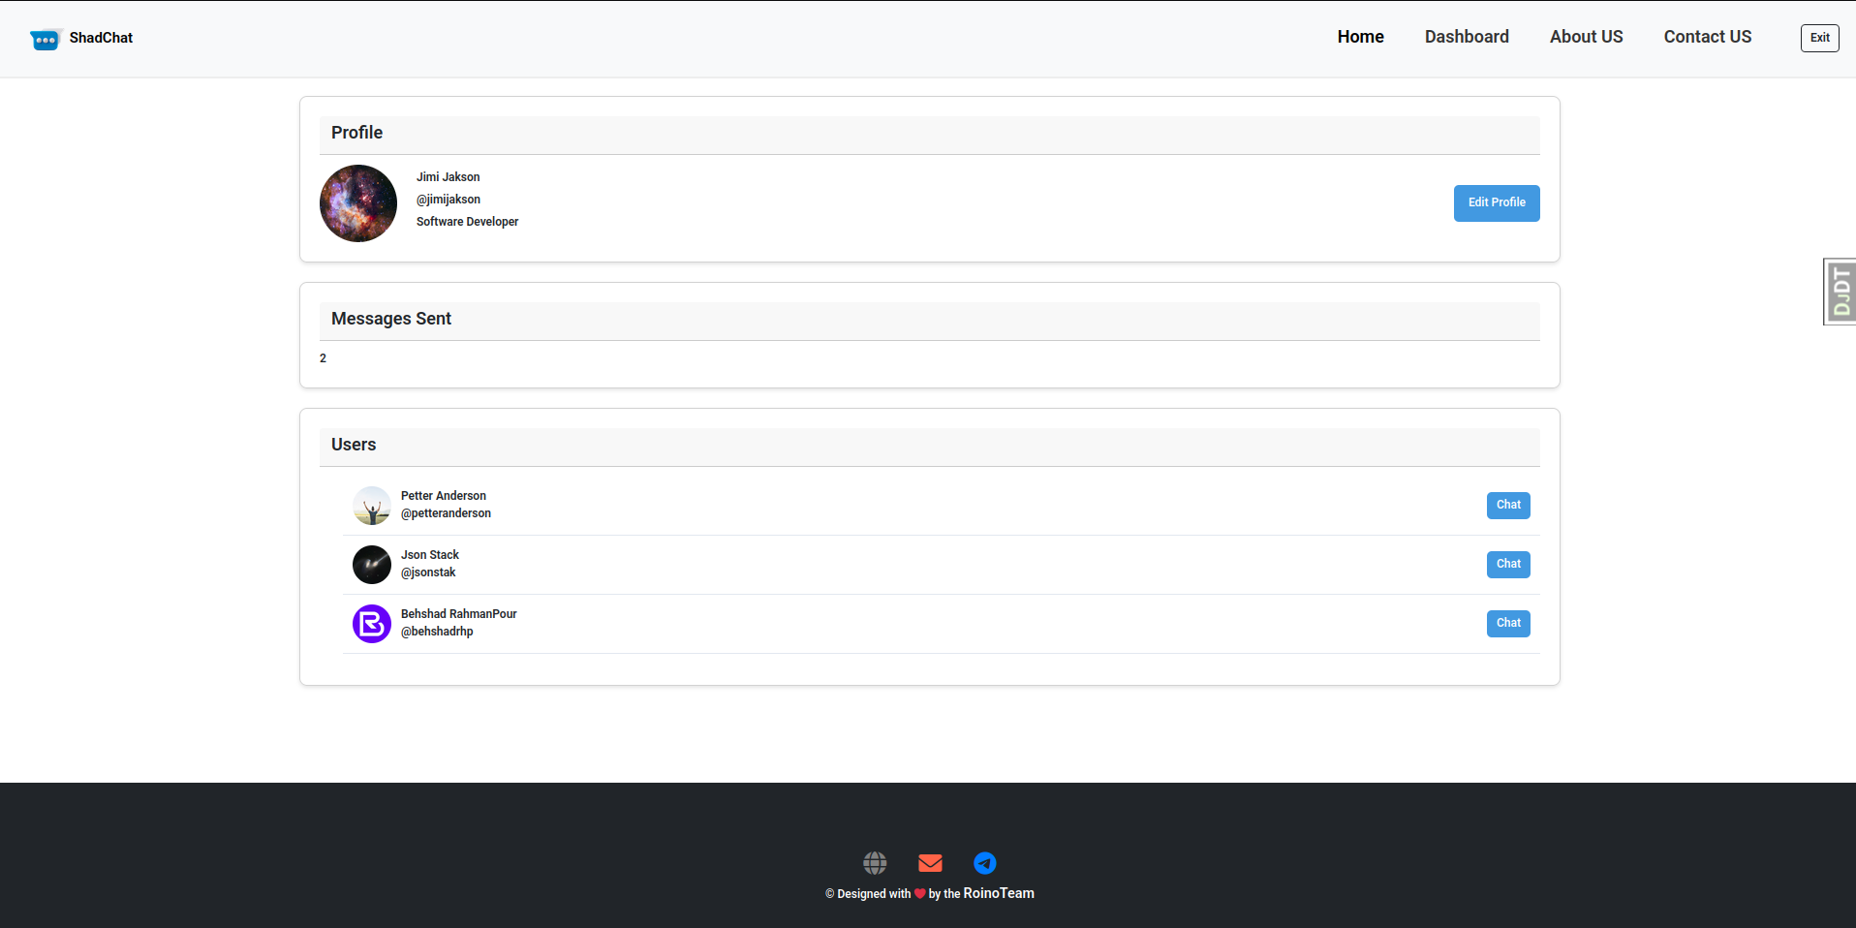
Task: Go to the Home nav item
Action: (1360, 37)
